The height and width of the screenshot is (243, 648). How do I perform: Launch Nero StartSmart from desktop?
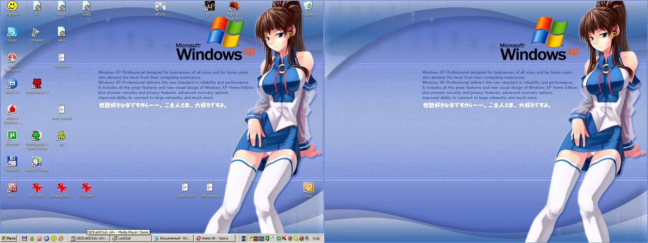tap(12, 58)
